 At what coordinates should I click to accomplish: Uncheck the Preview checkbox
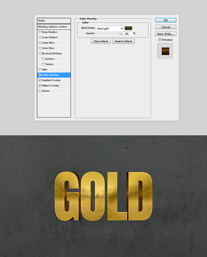pyautogui.click(x=159, y=40)
